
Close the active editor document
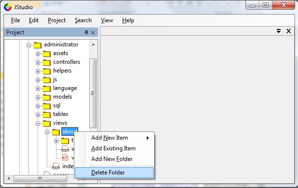[x=288, y=31]
